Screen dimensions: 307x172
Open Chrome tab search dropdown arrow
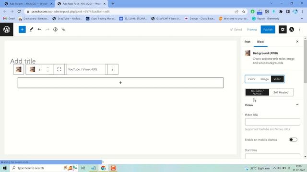point(271,3)
